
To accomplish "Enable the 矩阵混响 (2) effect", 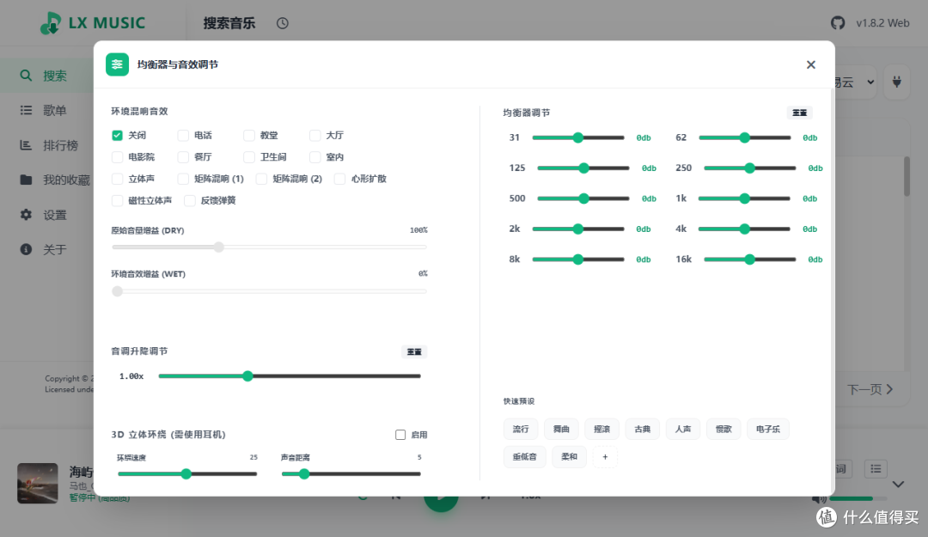I will tap(261, 179).
